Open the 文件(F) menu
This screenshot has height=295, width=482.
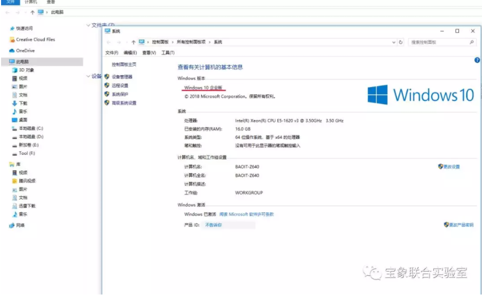pos(112,53)
